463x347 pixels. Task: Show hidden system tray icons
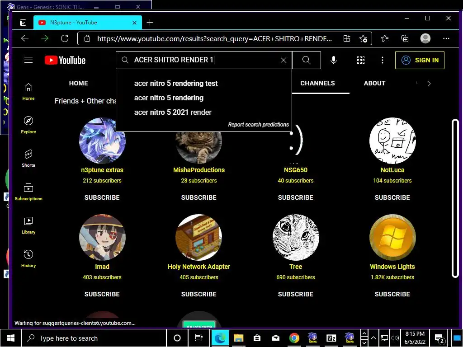click(373, 338)
